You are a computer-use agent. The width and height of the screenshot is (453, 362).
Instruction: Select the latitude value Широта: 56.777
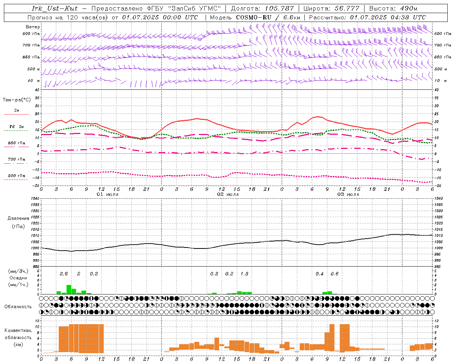pos(332,8)
